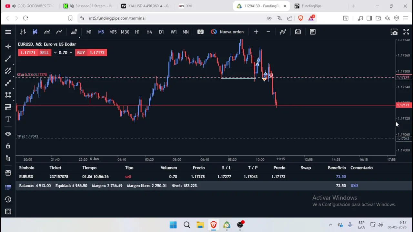Switch to W1 timeframe
The image size is (413, 232).
coord(174,32)
